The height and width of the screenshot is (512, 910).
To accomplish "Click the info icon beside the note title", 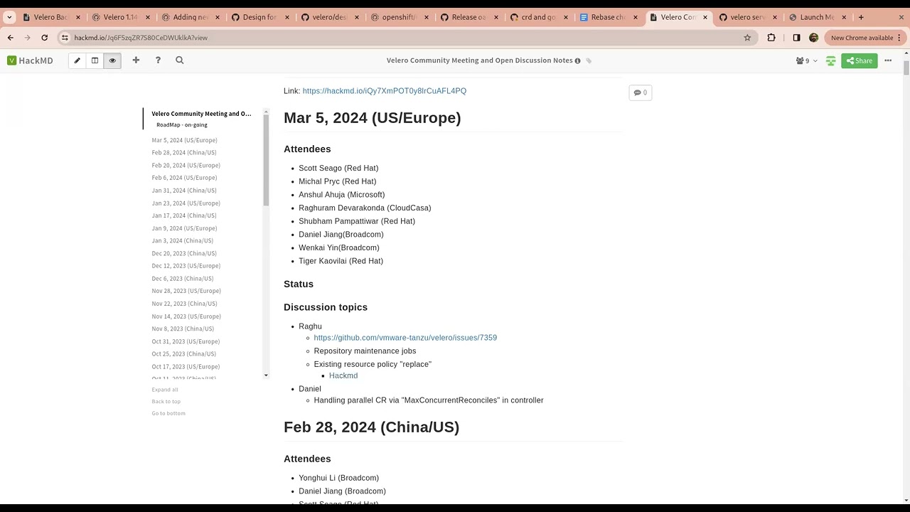I will click(x=577, y=60).
